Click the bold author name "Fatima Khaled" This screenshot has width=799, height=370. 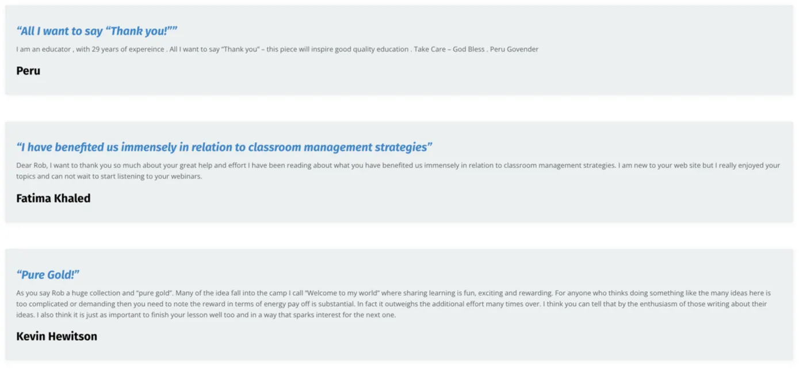(x=53, y=199)
